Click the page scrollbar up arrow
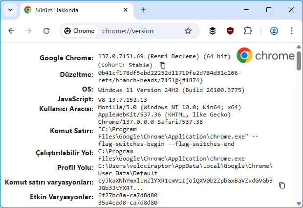Viewport: 303px width, 208px height. (x=299, y=46)
